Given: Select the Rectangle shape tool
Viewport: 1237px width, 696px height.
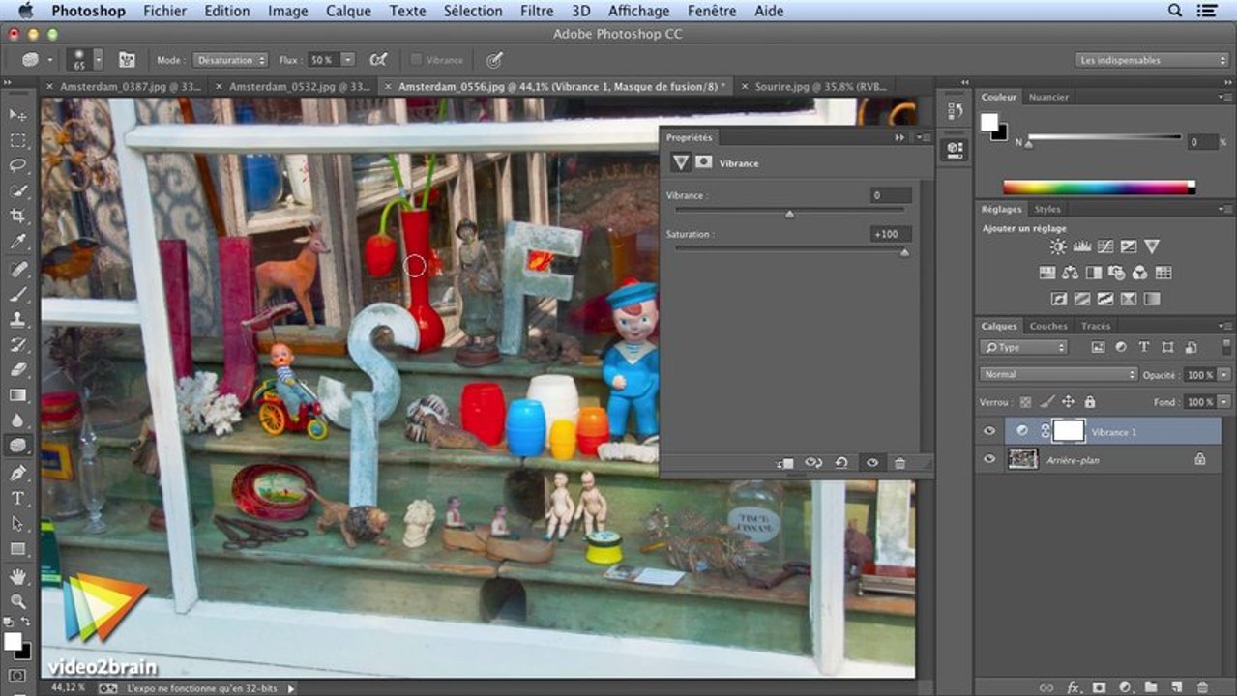Looking at the screenshot, I should coord(17,549).
